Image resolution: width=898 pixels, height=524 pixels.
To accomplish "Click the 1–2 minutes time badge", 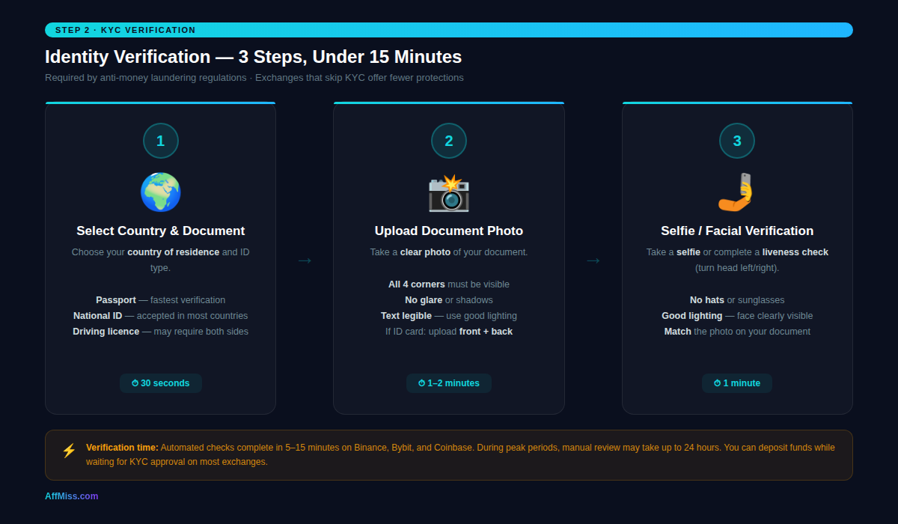I will pos(449,383).
